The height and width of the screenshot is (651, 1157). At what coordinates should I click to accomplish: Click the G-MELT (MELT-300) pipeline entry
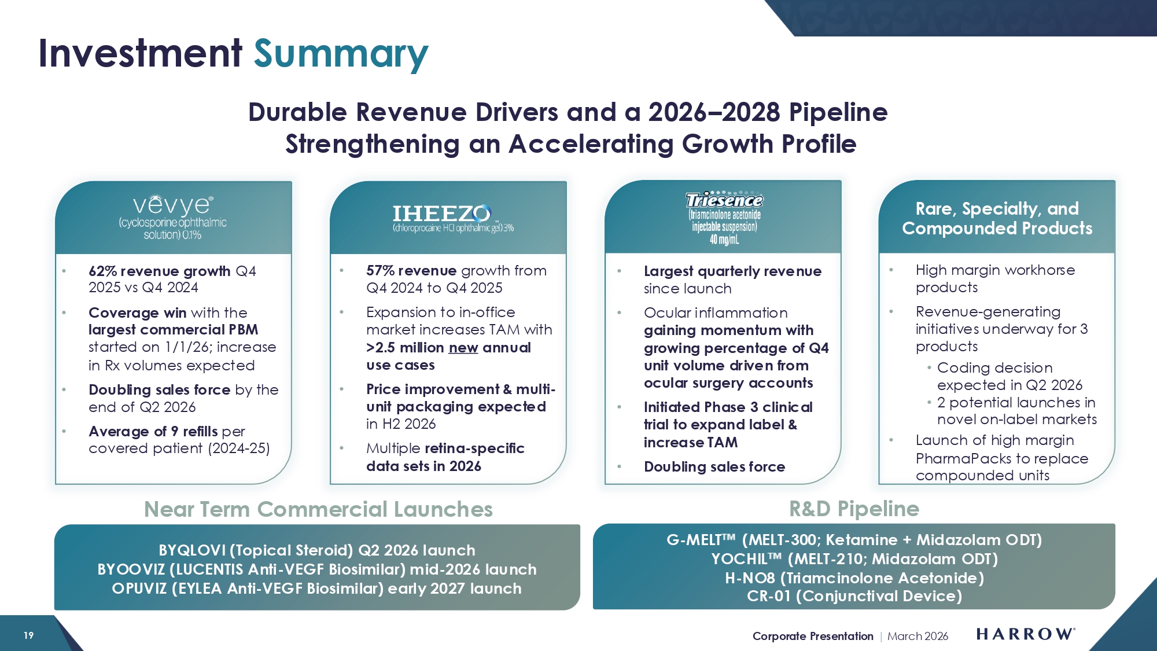click(x=854, y=540)
